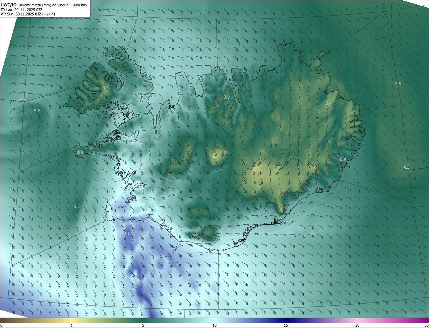This screenshot has height=328, width=429.
Task: Click the 3.9 value in north Iceland
Action: click(227, 97)
